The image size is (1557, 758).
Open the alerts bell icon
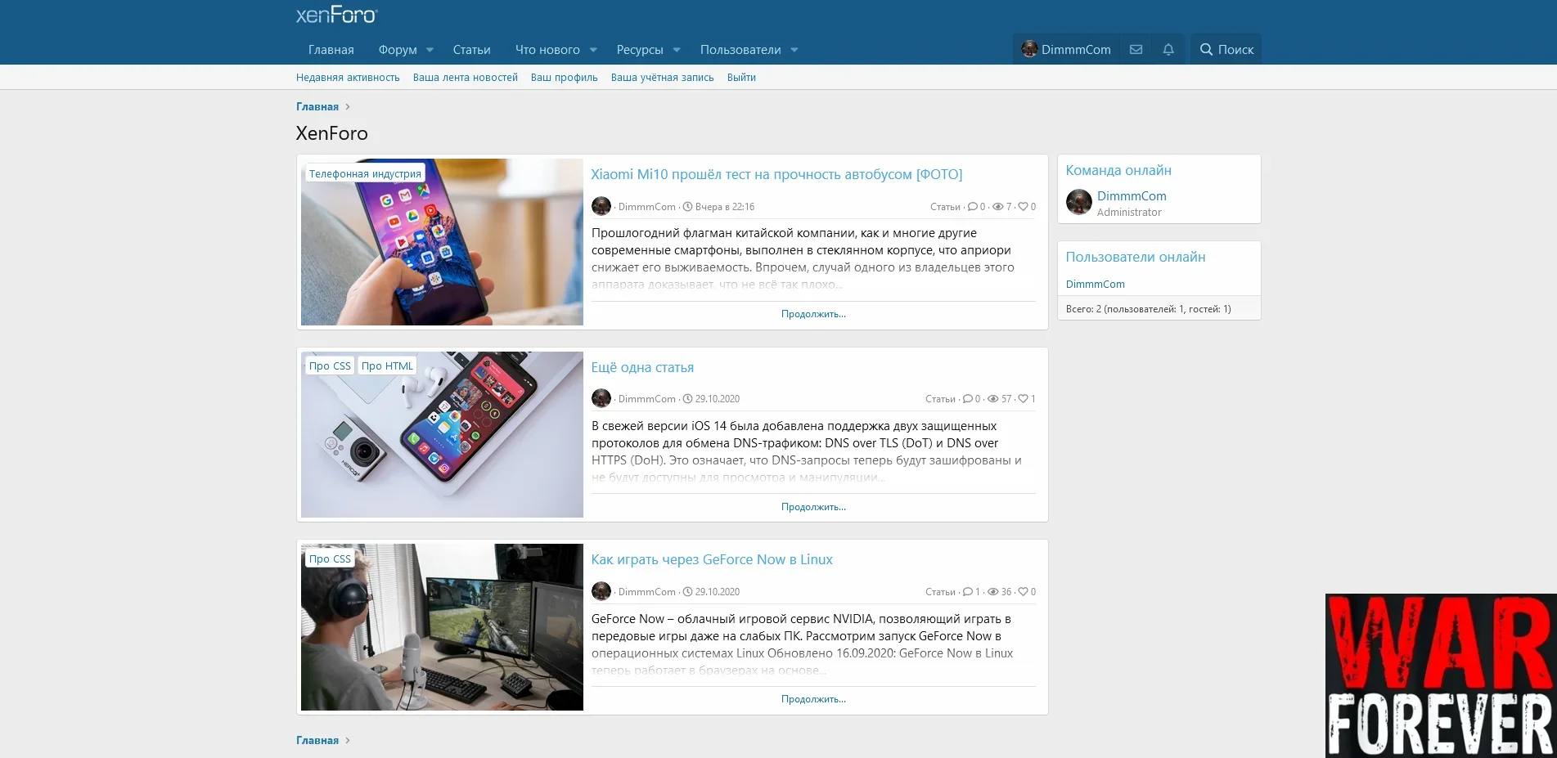point(1168,49)
